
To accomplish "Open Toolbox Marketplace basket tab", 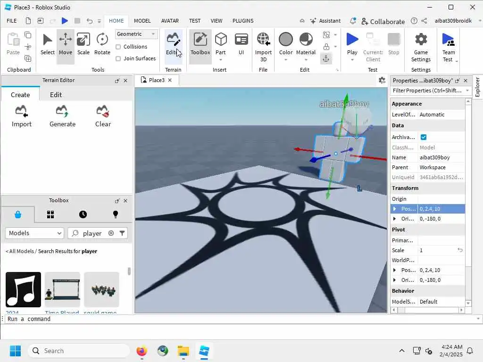I will 18,214.
